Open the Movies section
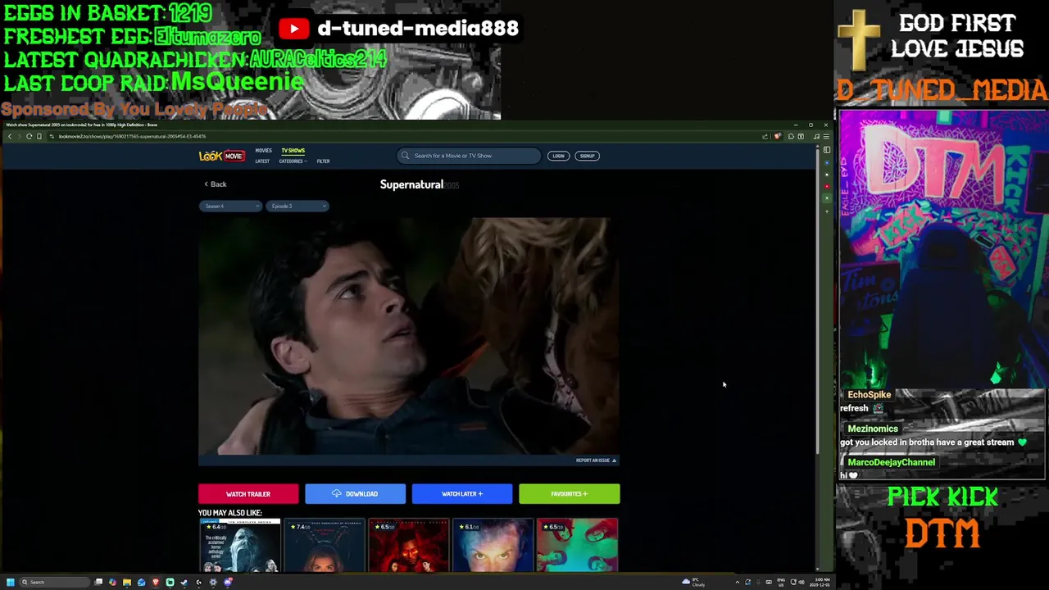The image size is (1049, 590). click(263, 151)
